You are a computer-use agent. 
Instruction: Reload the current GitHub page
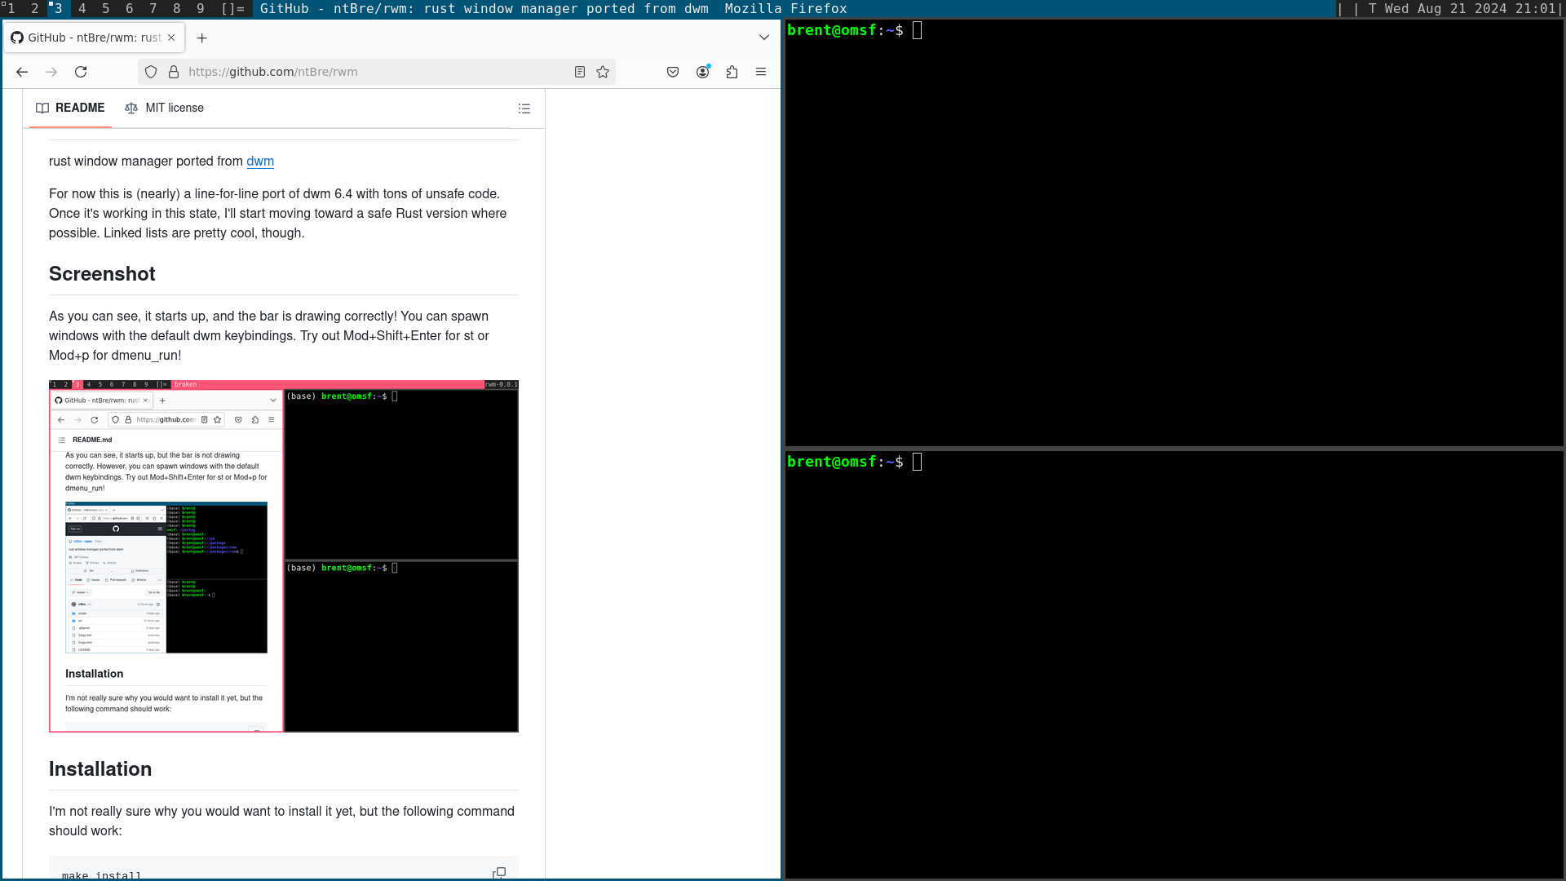coord(81,72)
